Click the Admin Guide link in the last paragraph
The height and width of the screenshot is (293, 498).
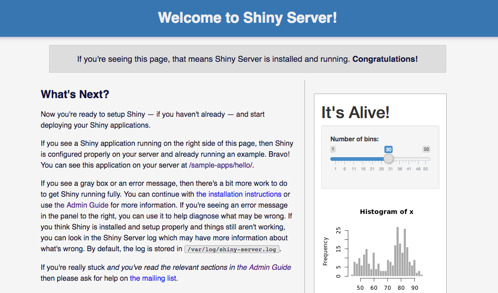(264, 267)
